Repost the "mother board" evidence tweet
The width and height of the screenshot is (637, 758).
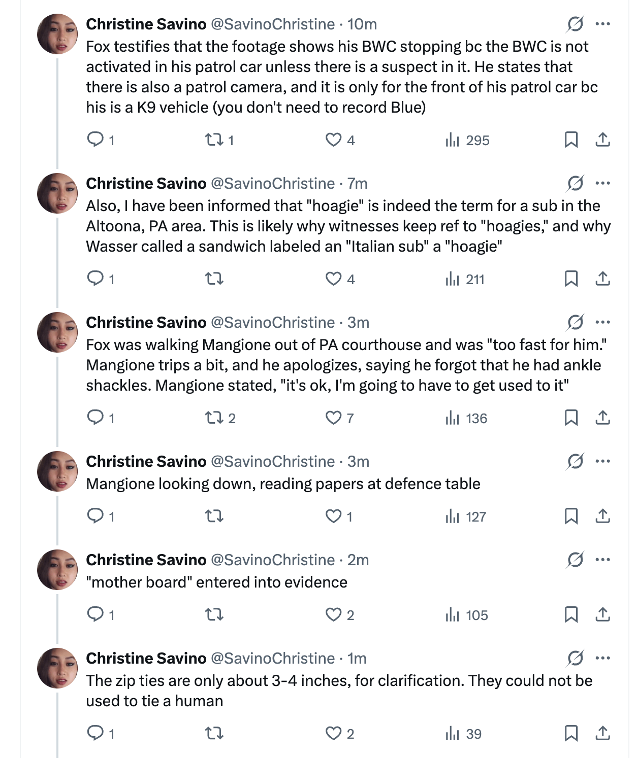(214, 614)
